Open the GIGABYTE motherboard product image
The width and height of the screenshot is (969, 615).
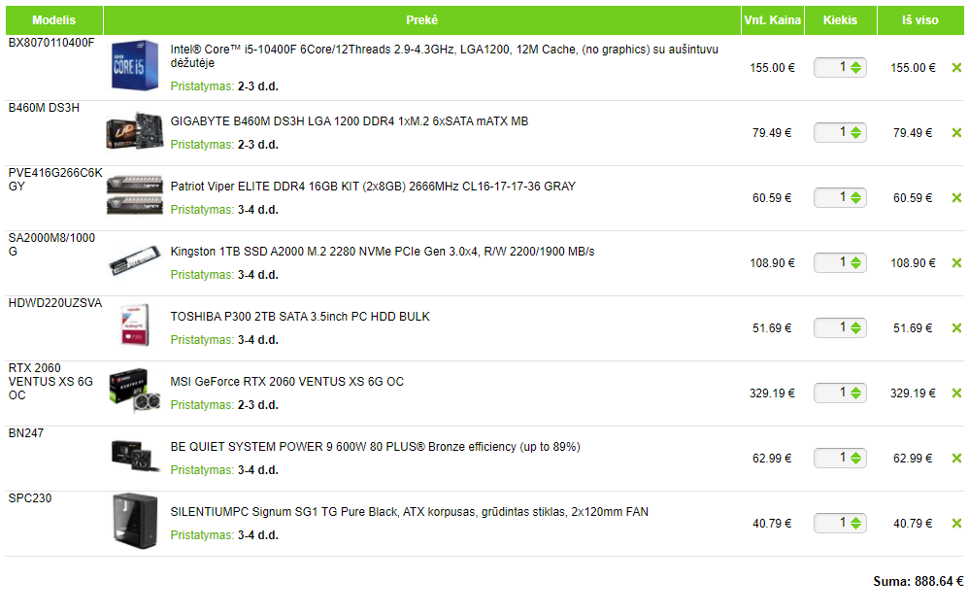coord(135,131)
